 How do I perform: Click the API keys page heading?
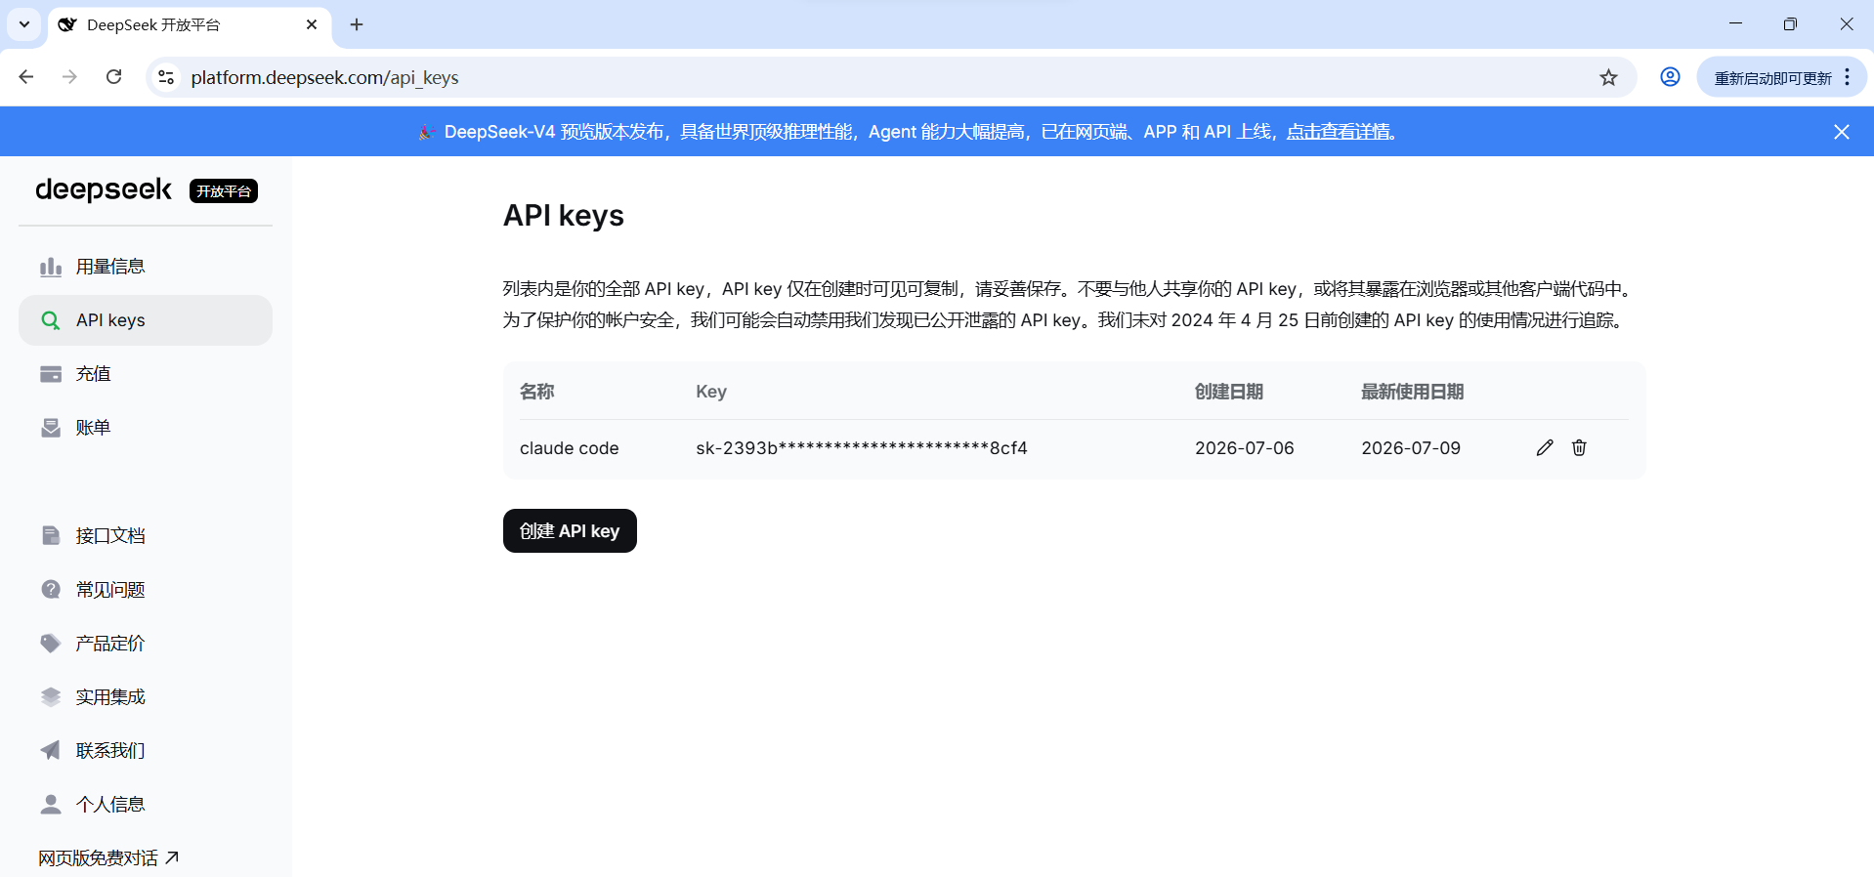coord(564,216)
